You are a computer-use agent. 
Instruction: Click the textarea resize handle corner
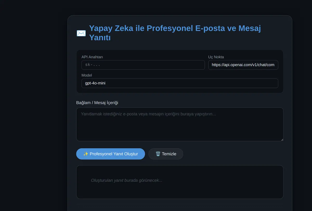[x=282, y=140]
